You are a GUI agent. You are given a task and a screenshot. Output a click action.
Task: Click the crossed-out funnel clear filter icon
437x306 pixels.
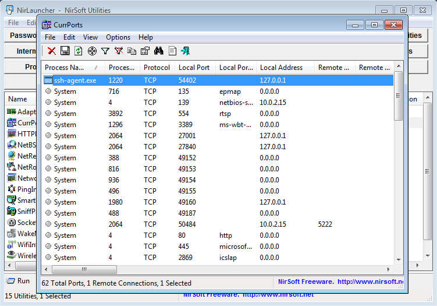pyautogui.click(x=119, y=51)
